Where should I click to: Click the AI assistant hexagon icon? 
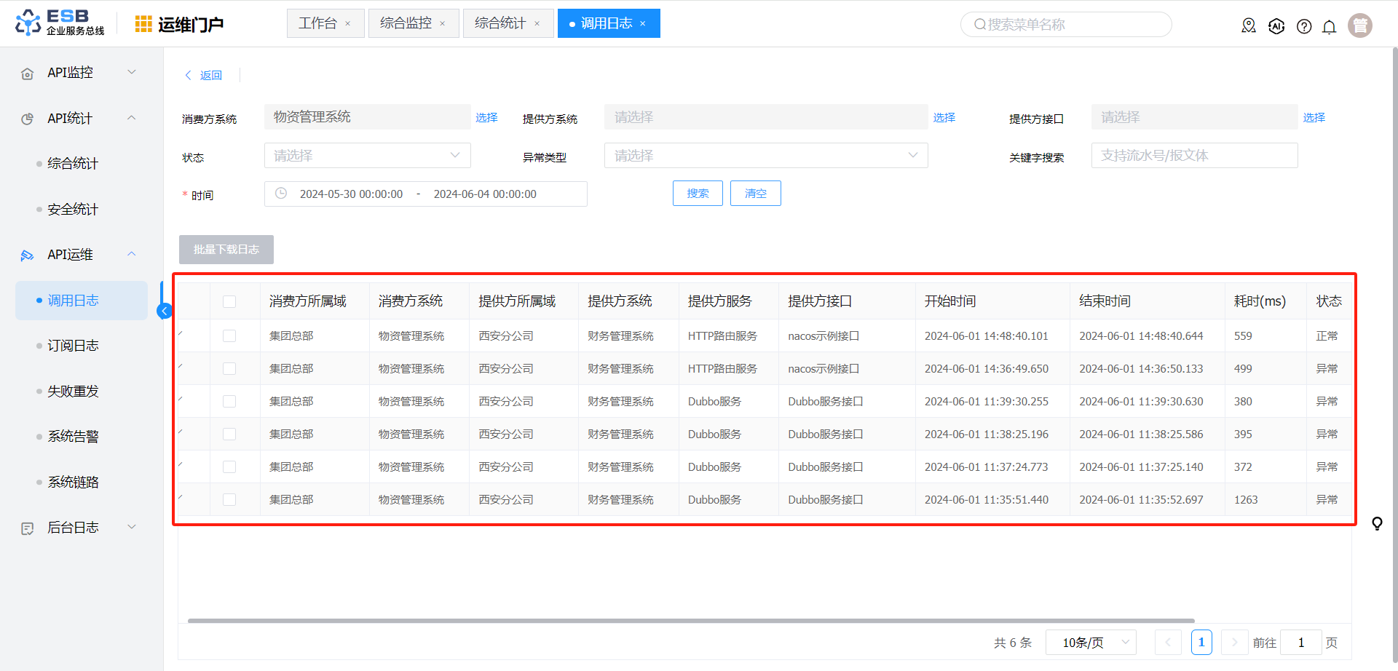(1276, 26)
